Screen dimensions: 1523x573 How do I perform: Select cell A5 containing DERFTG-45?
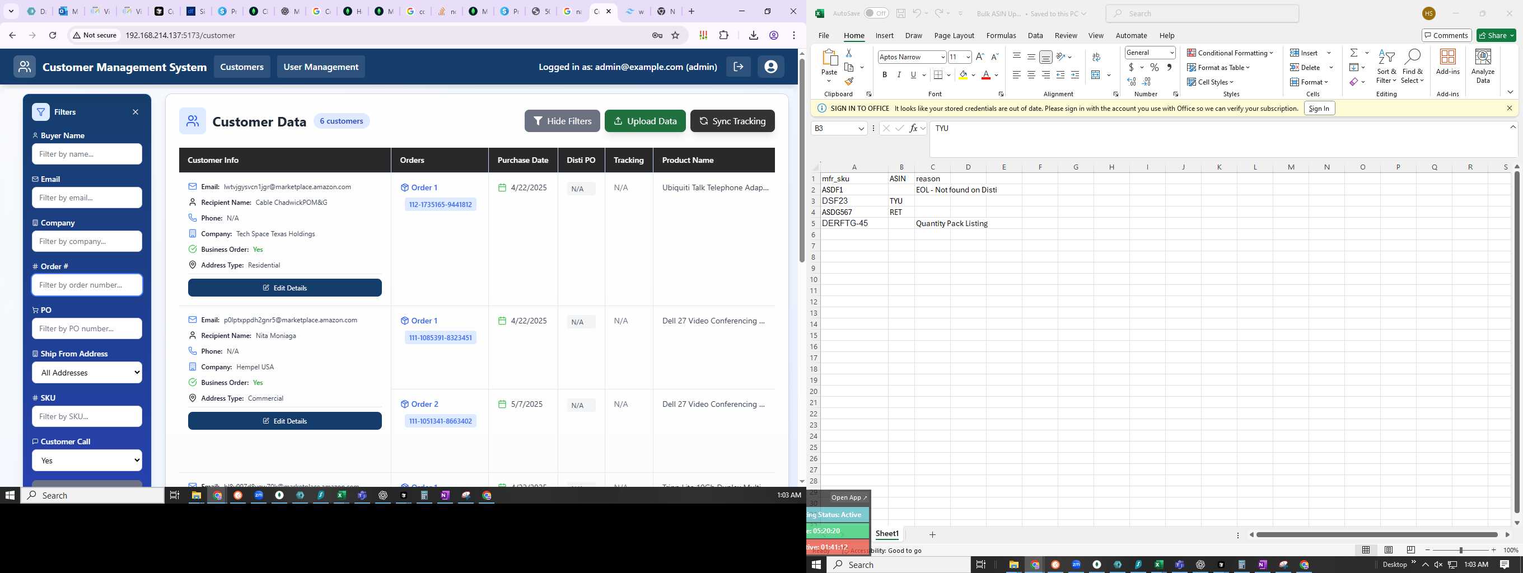(854, 223)
